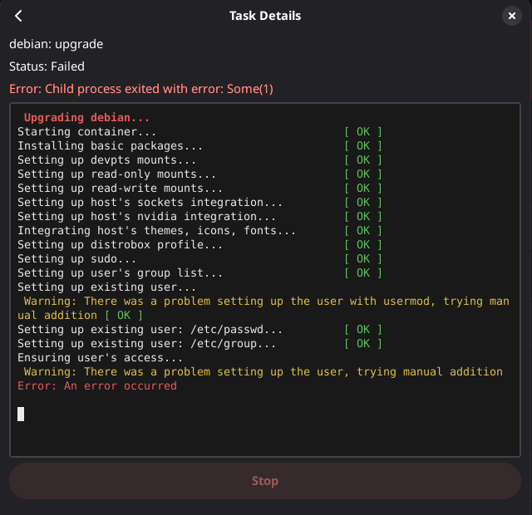
Task: Click the '/etc/passwd...' log line
Action: [x=150, y=330]
